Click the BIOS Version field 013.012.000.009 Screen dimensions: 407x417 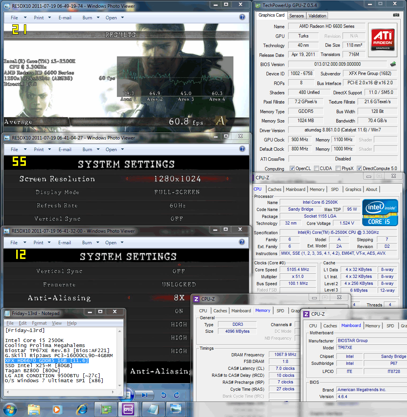pos(338,64)
